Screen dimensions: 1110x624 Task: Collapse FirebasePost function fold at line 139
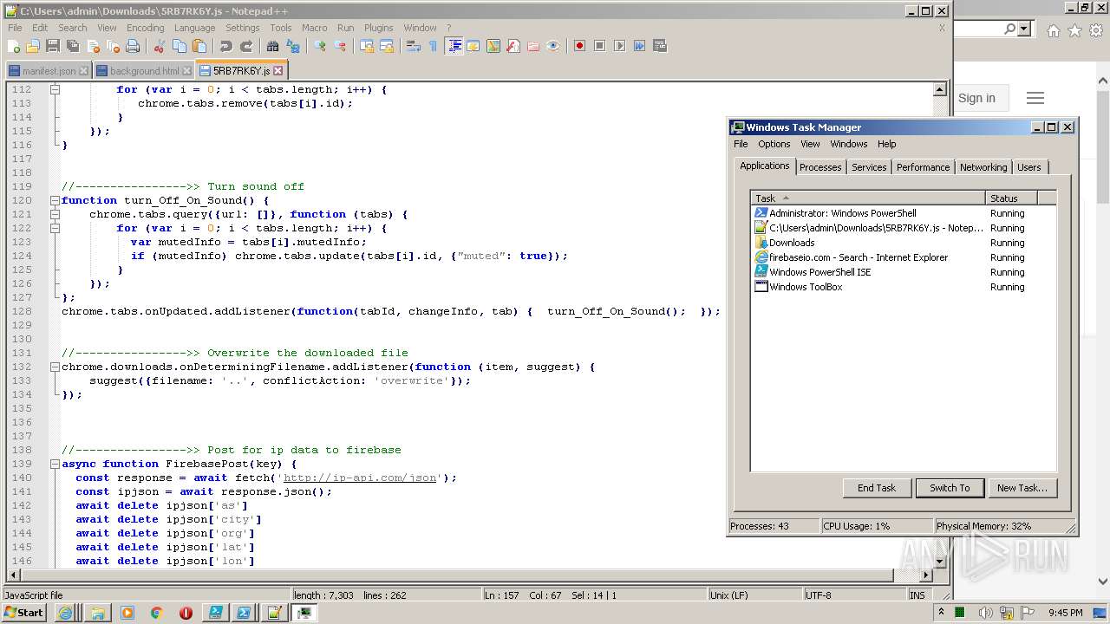point(55,464)
